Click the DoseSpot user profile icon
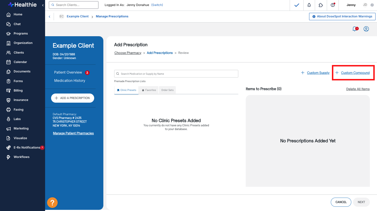 [x=366, y=29]
